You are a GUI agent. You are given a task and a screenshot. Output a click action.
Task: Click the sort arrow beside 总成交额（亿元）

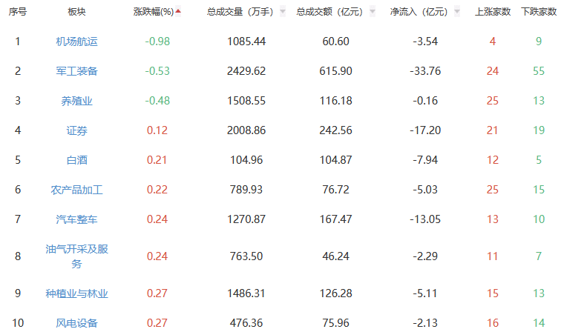click(372, 13)
